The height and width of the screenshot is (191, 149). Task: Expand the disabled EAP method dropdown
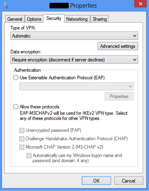point(76,86)
